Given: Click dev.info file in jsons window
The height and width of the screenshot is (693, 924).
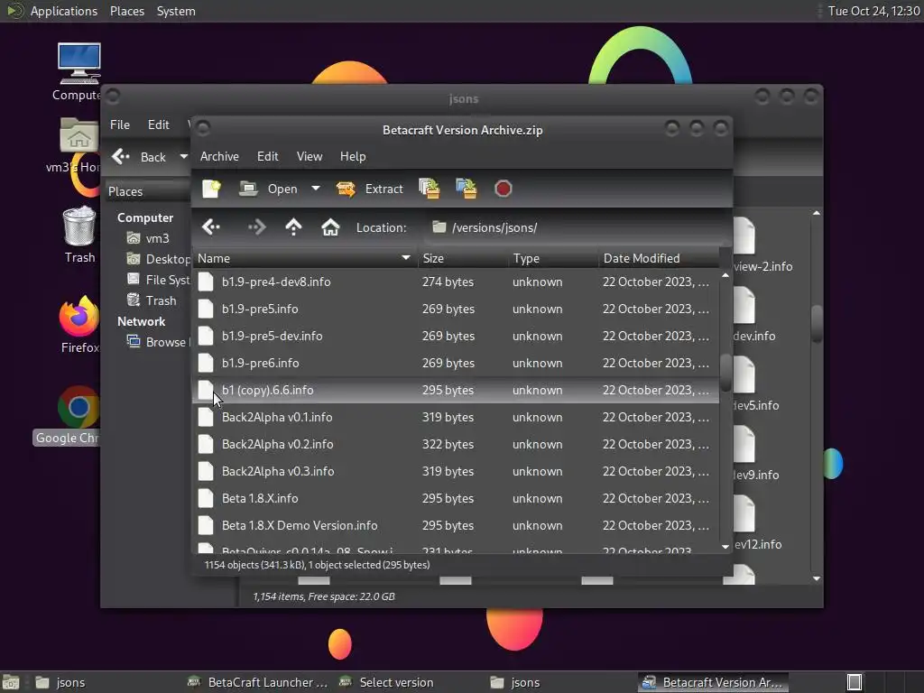Looking at the screenshot, I should [755, 336].
